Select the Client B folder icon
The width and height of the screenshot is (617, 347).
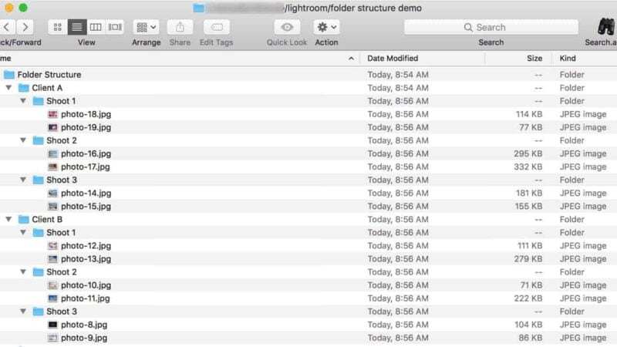(x=24, y=219)
